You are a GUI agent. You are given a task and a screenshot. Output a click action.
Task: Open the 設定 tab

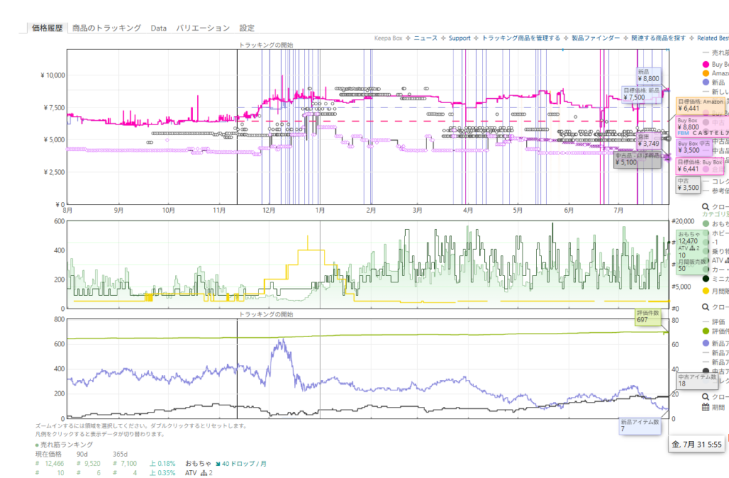coord(247,28)
